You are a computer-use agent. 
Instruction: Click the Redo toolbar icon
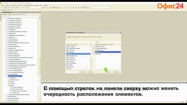[x=23, y=8]
